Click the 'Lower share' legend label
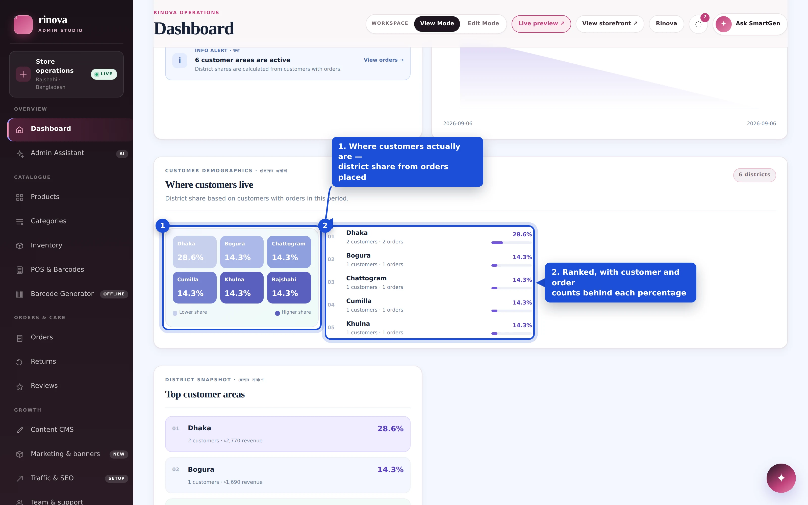The width and height of the screenshot is (808, 505). point(193,312)
